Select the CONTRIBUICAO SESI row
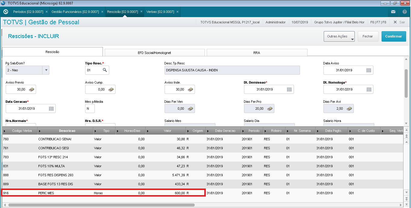The image size is (411, 208). [x=203, y=148]
